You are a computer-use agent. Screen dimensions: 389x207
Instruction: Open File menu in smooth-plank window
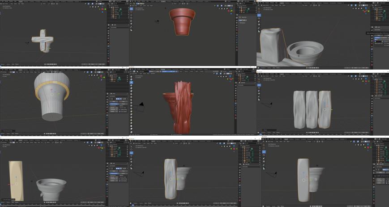265,139
